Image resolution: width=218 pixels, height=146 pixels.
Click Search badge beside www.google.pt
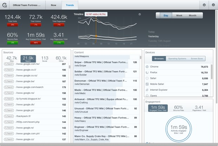coord(9,110)
